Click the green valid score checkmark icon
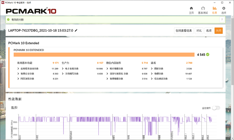 coord(8,19)
